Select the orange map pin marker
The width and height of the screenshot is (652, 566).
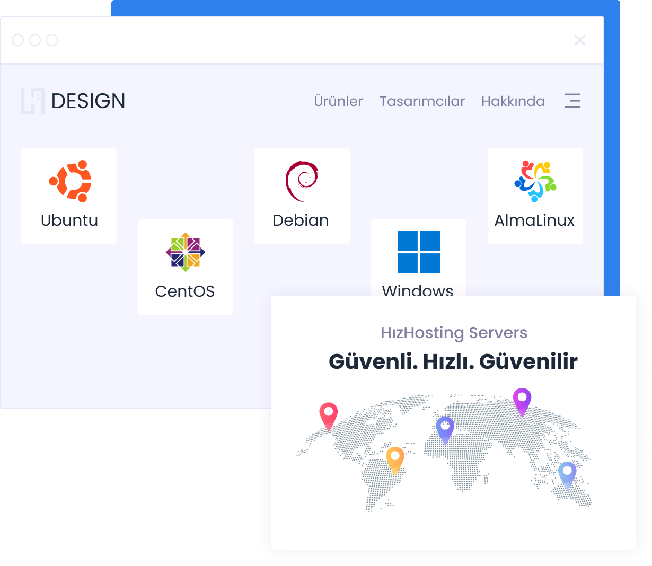[395, 461]
